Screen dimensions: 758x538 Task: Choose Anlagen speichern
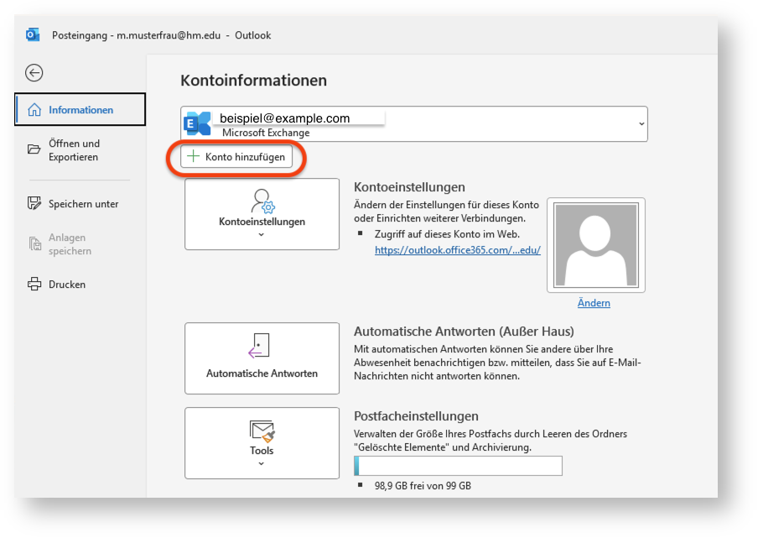click(x=70, y=244)
